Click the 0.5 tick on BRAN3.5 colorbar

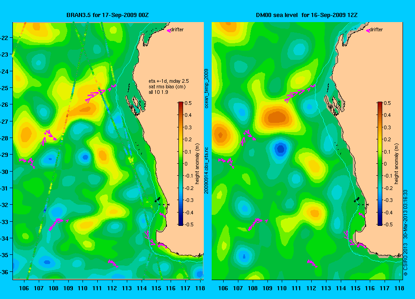[188, 103]
